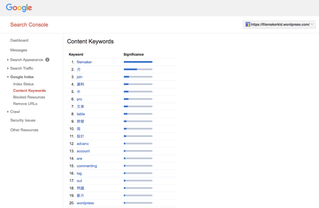This screenshot has width=319, height=208.
Task: Open the commenting keyword details
Action: (x=87, y=166)
